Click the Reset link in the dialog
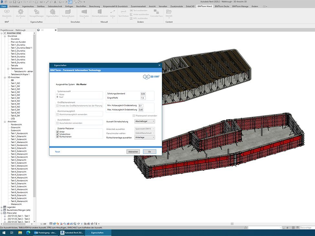 (57, 151)
